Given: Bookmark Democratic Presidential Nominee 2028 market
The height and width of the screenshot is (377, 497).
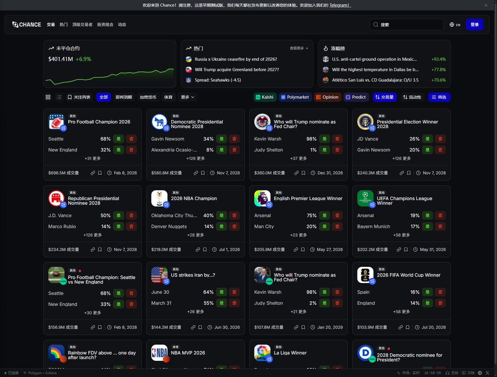Looking at the screenshot, I should tap(203, 173).
